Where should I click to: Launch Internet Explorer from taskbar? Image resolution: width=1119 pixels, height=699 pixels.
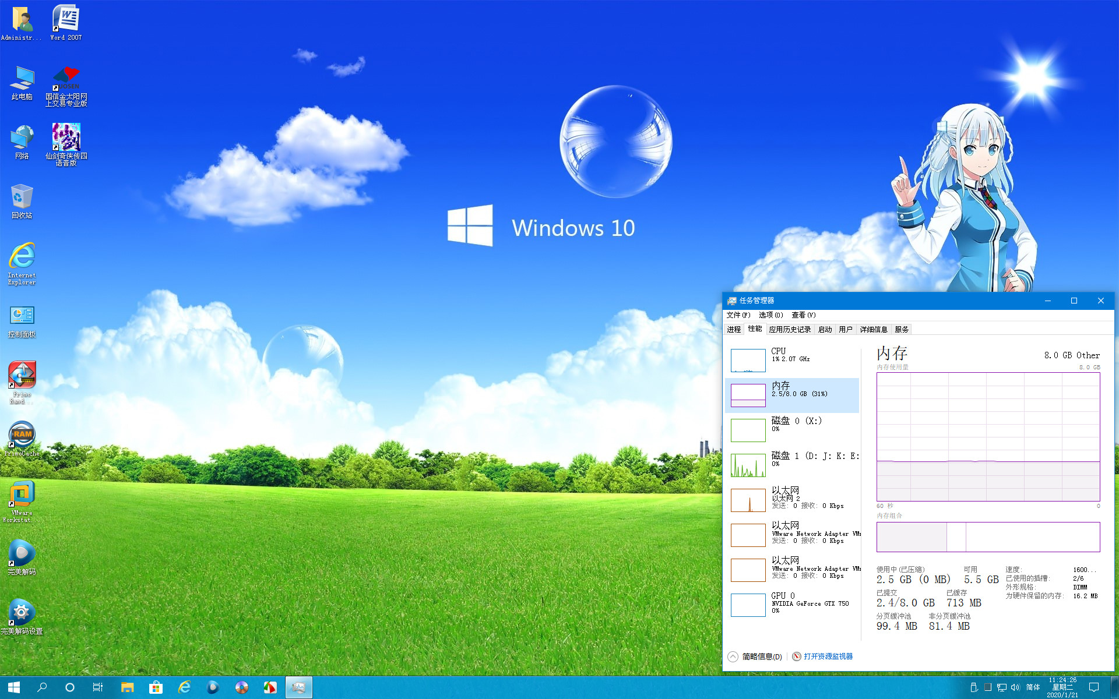pos(184,687)
